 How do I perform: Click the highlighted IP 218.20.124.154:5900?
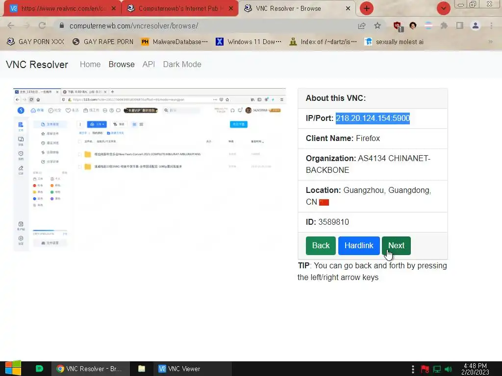pos(373,118)
